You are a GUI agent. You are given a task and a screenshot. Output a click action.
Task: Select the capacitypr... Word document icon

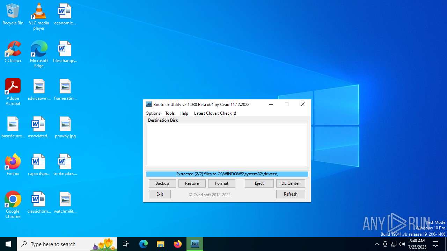[x=39, y=165]
